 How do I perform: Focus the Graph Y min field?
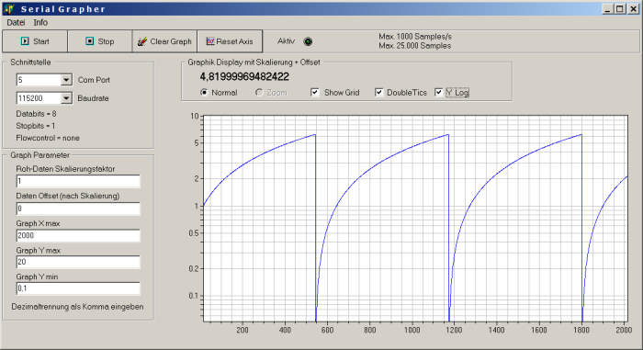pos(78,288)
